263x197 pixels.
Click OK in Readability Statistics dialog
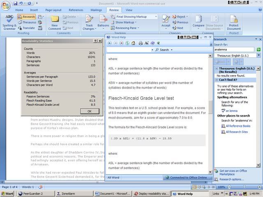pos(90,111)
